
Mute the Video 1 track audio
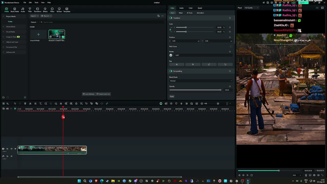(x=11, y=149)
